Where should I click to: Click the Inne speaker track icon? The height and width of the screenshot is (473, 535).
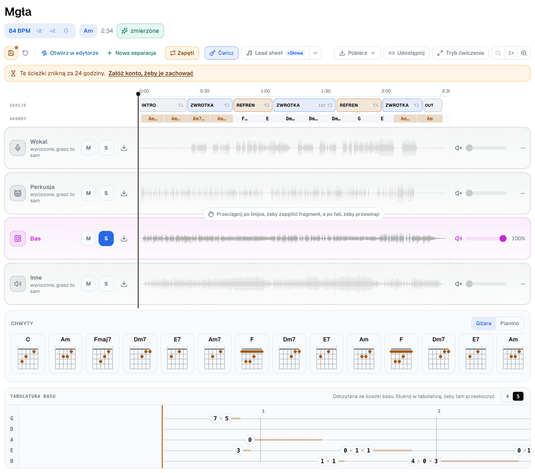[x=18, y=284]
